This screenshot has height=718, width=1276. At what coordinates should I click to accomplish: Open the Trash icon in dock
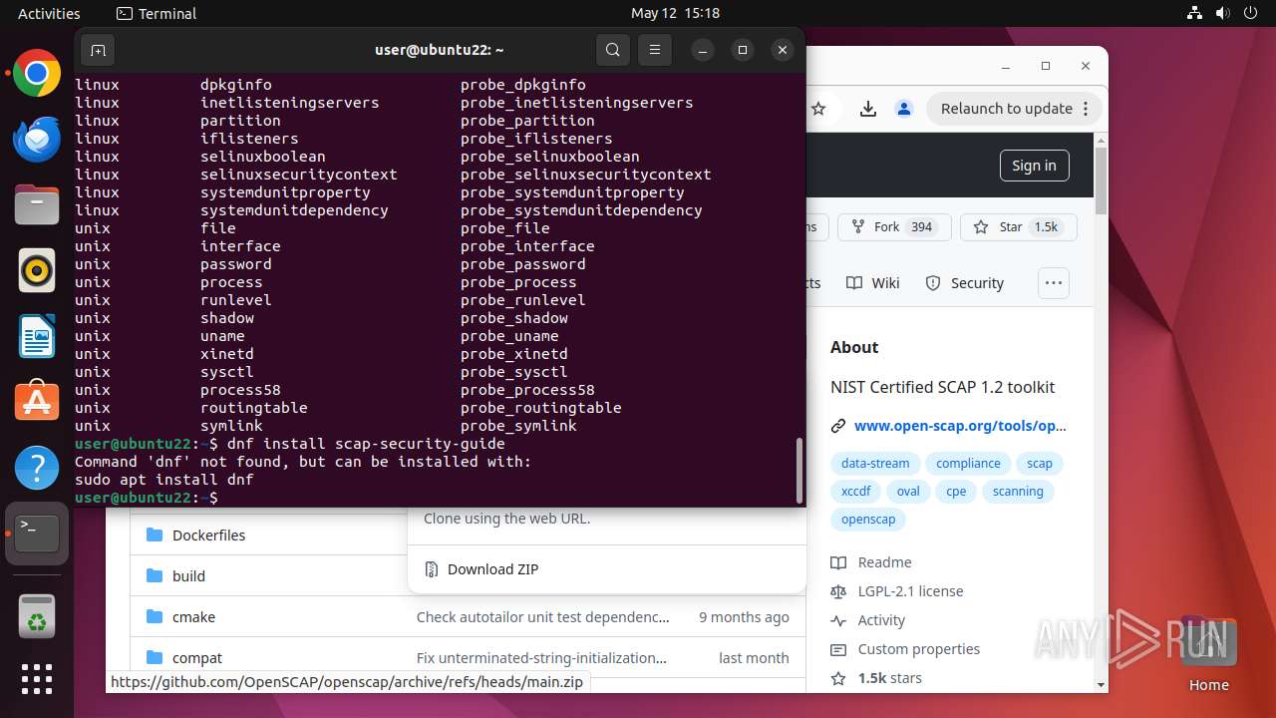pos(37,616)
